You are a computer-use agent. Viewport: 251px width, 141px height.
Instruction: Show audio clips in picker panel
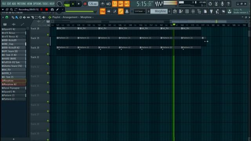click(14, 24)
